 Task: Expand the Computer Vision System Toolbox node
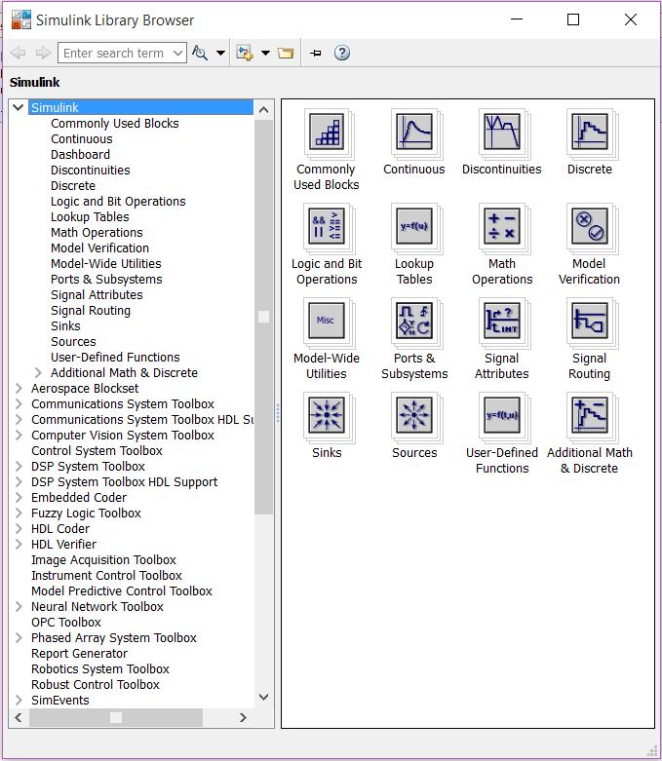[x=19, y=435]
